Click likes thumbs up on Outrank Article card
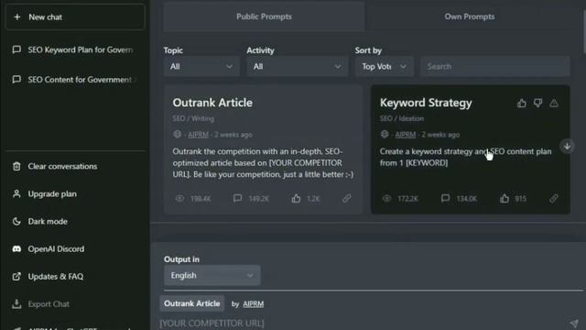 296,198
